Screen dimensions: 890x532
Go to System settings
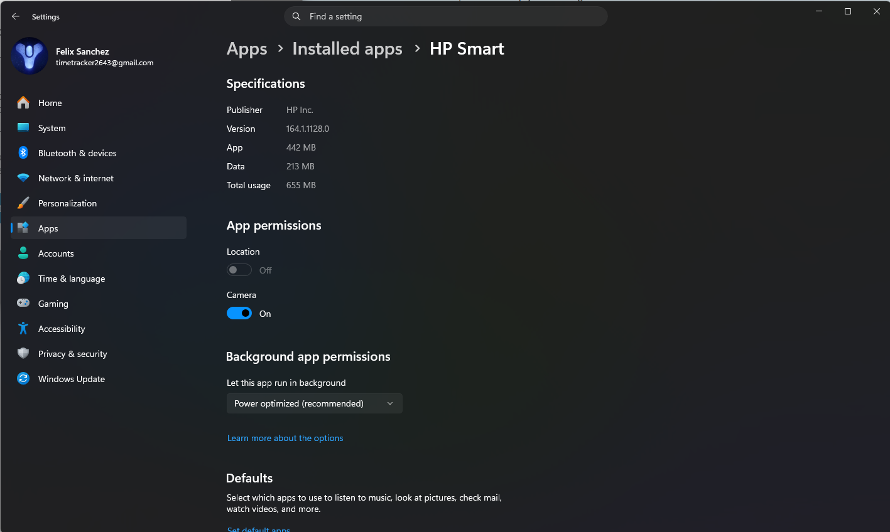coord(99,128)
